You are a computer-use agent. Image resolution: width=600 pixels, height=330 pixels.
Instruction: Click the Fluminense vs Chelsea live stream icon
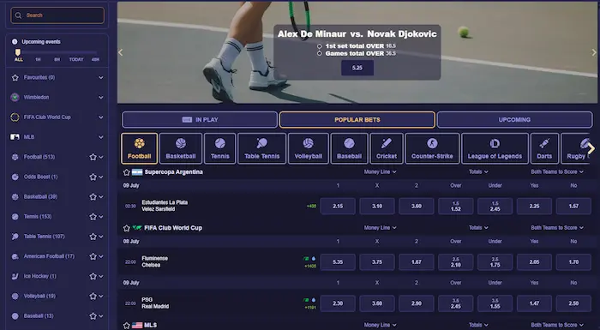306,258
